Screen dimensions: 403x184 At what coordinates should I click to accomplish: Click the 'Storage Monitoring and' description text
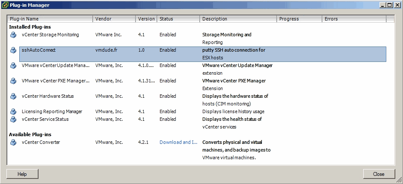click(x=227, y=35)
